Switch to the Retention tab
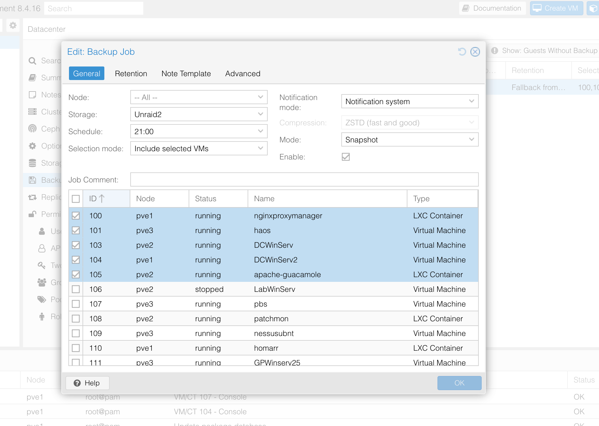Image resolution: width=599 pixels, height=426 pixels. [x=131, y=74]
